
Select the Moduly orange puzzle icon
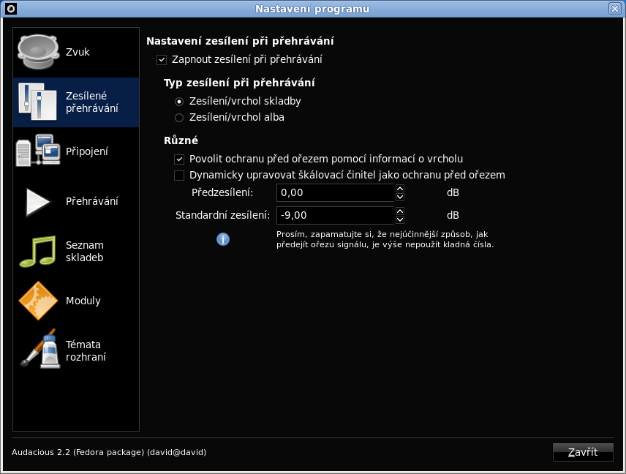click(38, 301)
